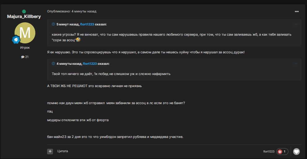Click the blue leaf rank badge

pyautogui.click(x=16, y=39)
